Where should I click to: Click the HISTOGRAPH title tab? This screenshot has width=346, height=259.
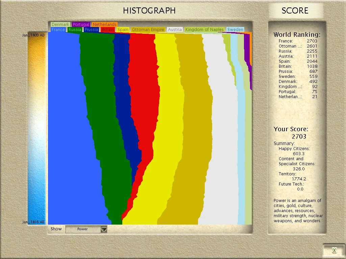click(x=149, y=10)
